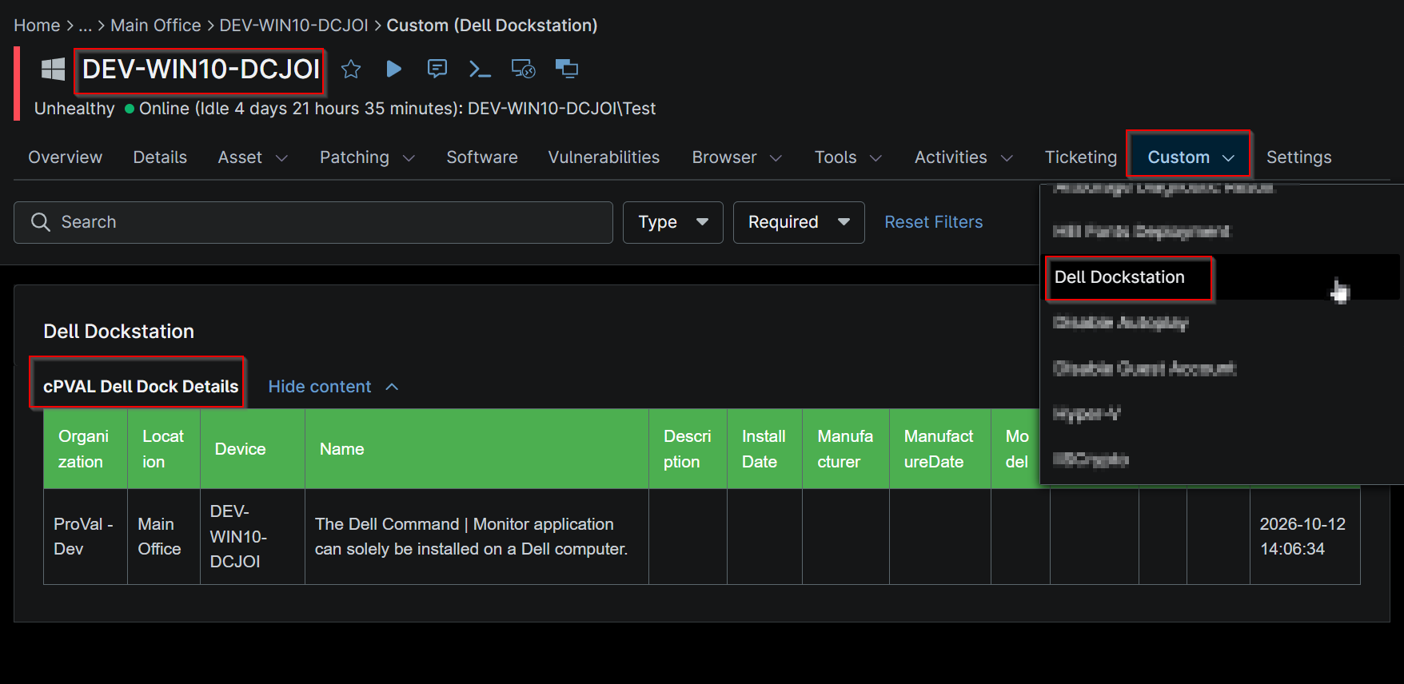1404x684 pixels.
Task: Click Hide content to collapse the table
Action: tap(333, 387)
